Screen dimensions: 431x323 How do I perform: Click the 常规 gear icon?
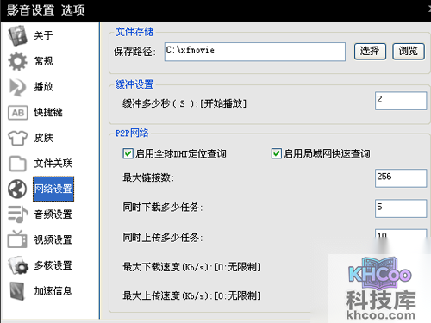coord(17,61)
